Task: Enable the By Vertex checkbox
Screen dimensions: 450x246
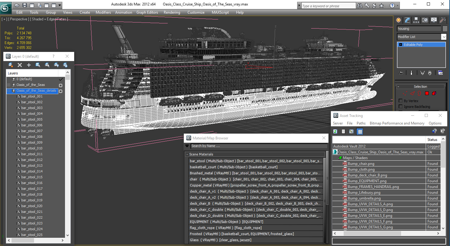Action: point(400,101)
